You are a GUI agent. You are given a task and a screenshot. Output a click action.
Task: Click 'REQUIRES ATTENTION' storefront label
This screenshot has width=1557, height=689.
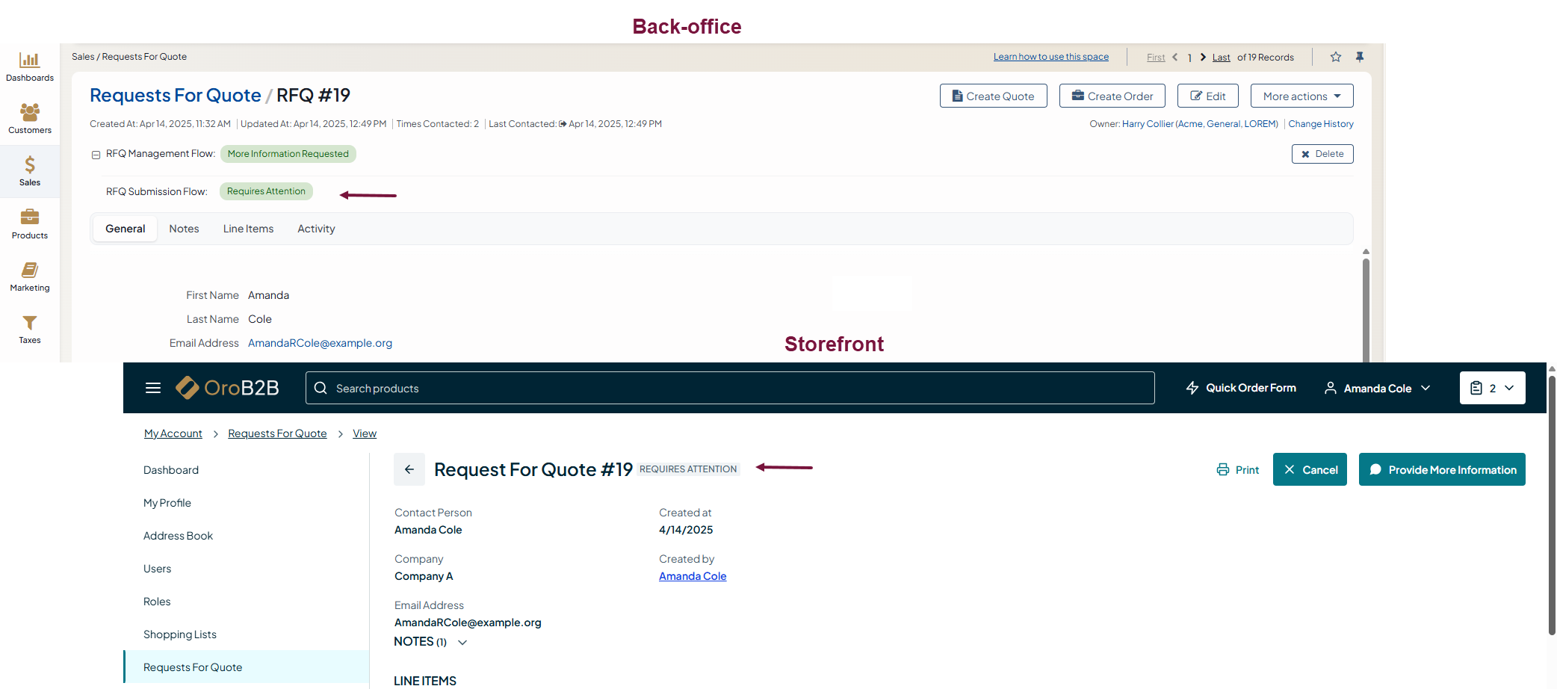pos(688,469)
